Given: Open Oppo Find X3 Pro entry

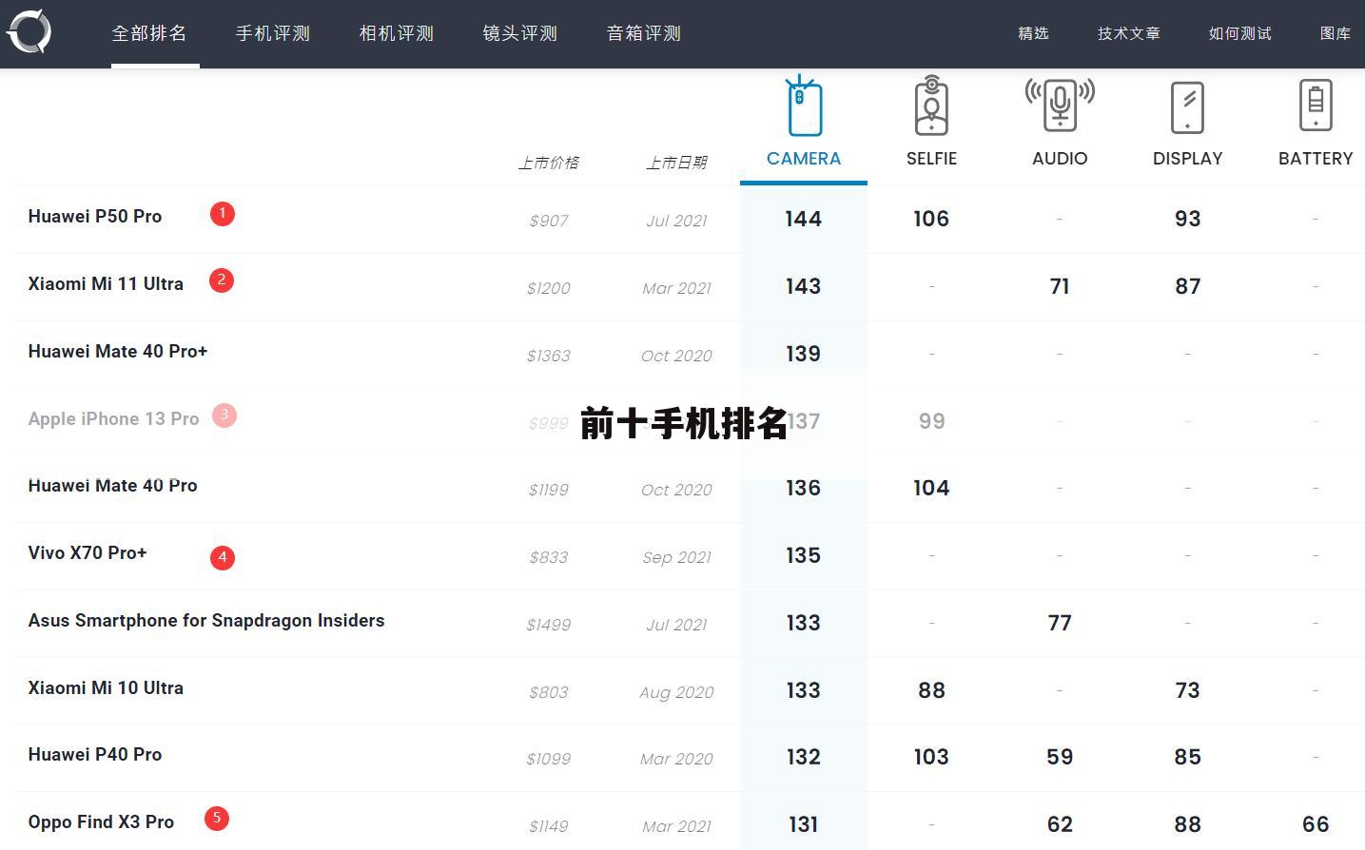Looking at the screenshot, I should point(101,822).
